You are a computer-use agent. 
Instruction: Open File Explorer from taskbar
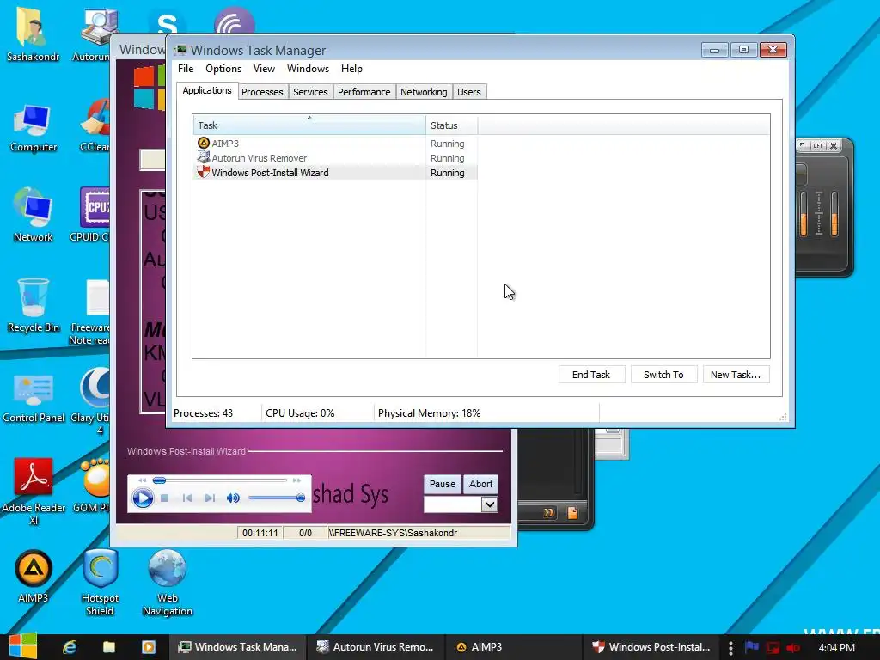pos(109,647)
